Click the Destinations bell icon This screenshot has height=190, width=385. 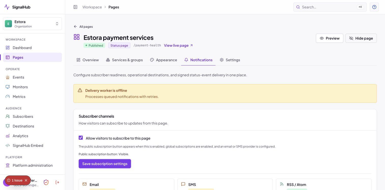8,126
